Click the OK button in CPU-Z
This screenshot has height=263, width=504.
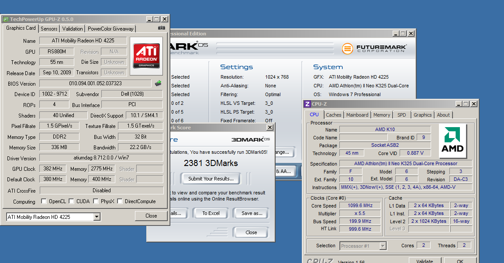(460, 261)
